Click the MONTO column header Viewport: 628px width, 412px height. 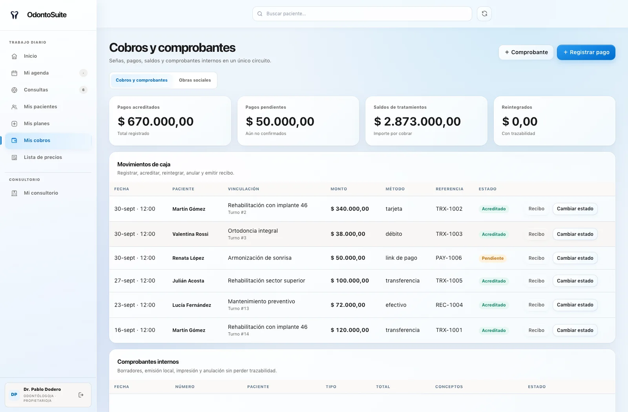click(x=339, y=189)
